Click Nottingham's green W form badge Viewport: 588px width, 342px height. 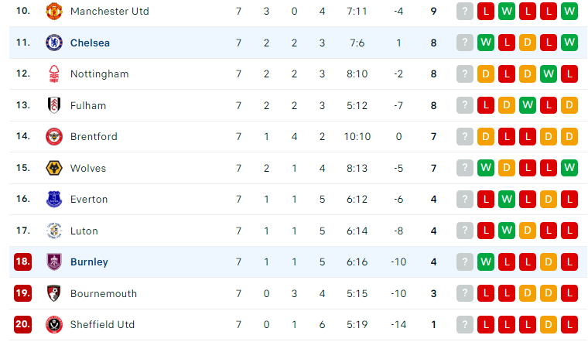(x=549, y=74)
